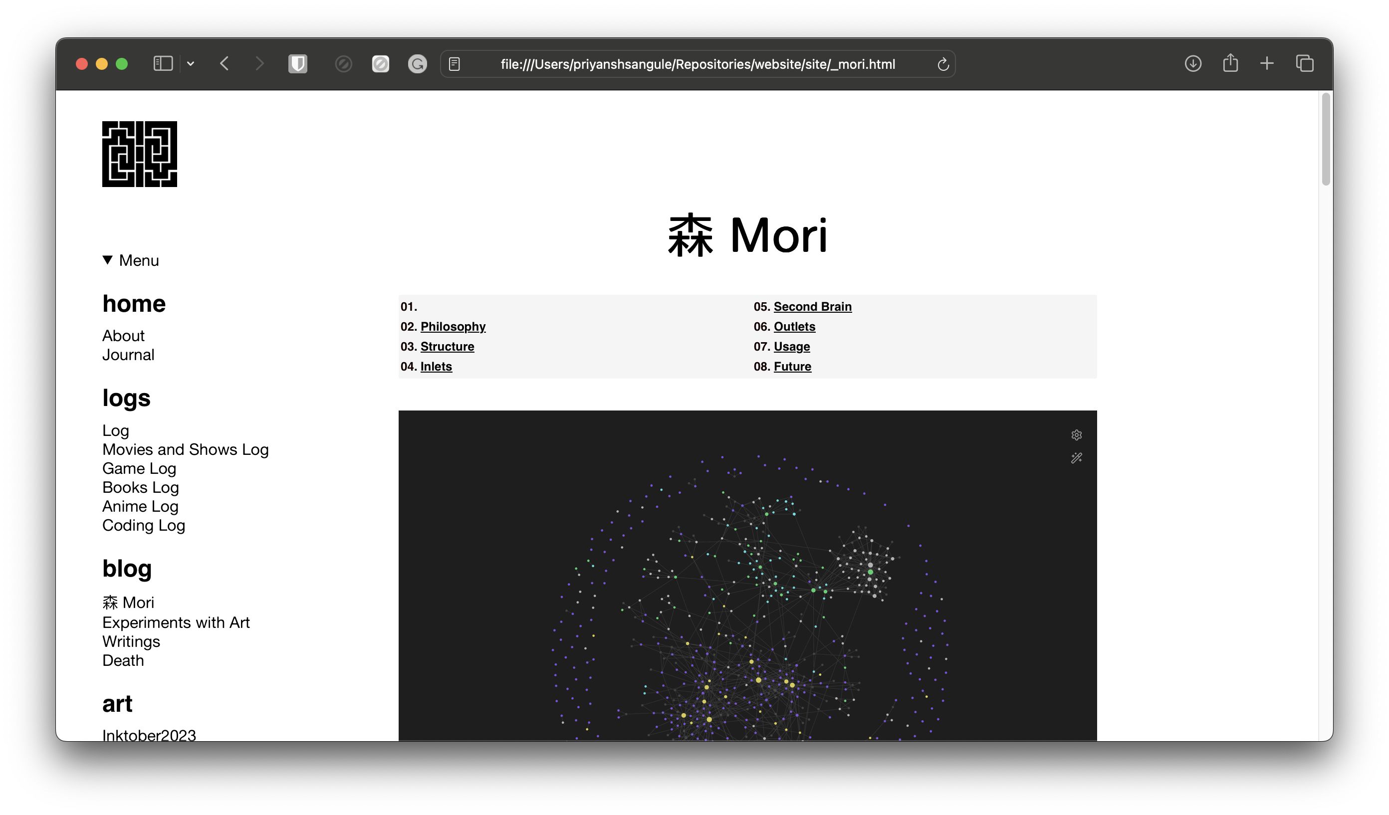Click the graph magic wand icon

click(x=1076, y=458)
